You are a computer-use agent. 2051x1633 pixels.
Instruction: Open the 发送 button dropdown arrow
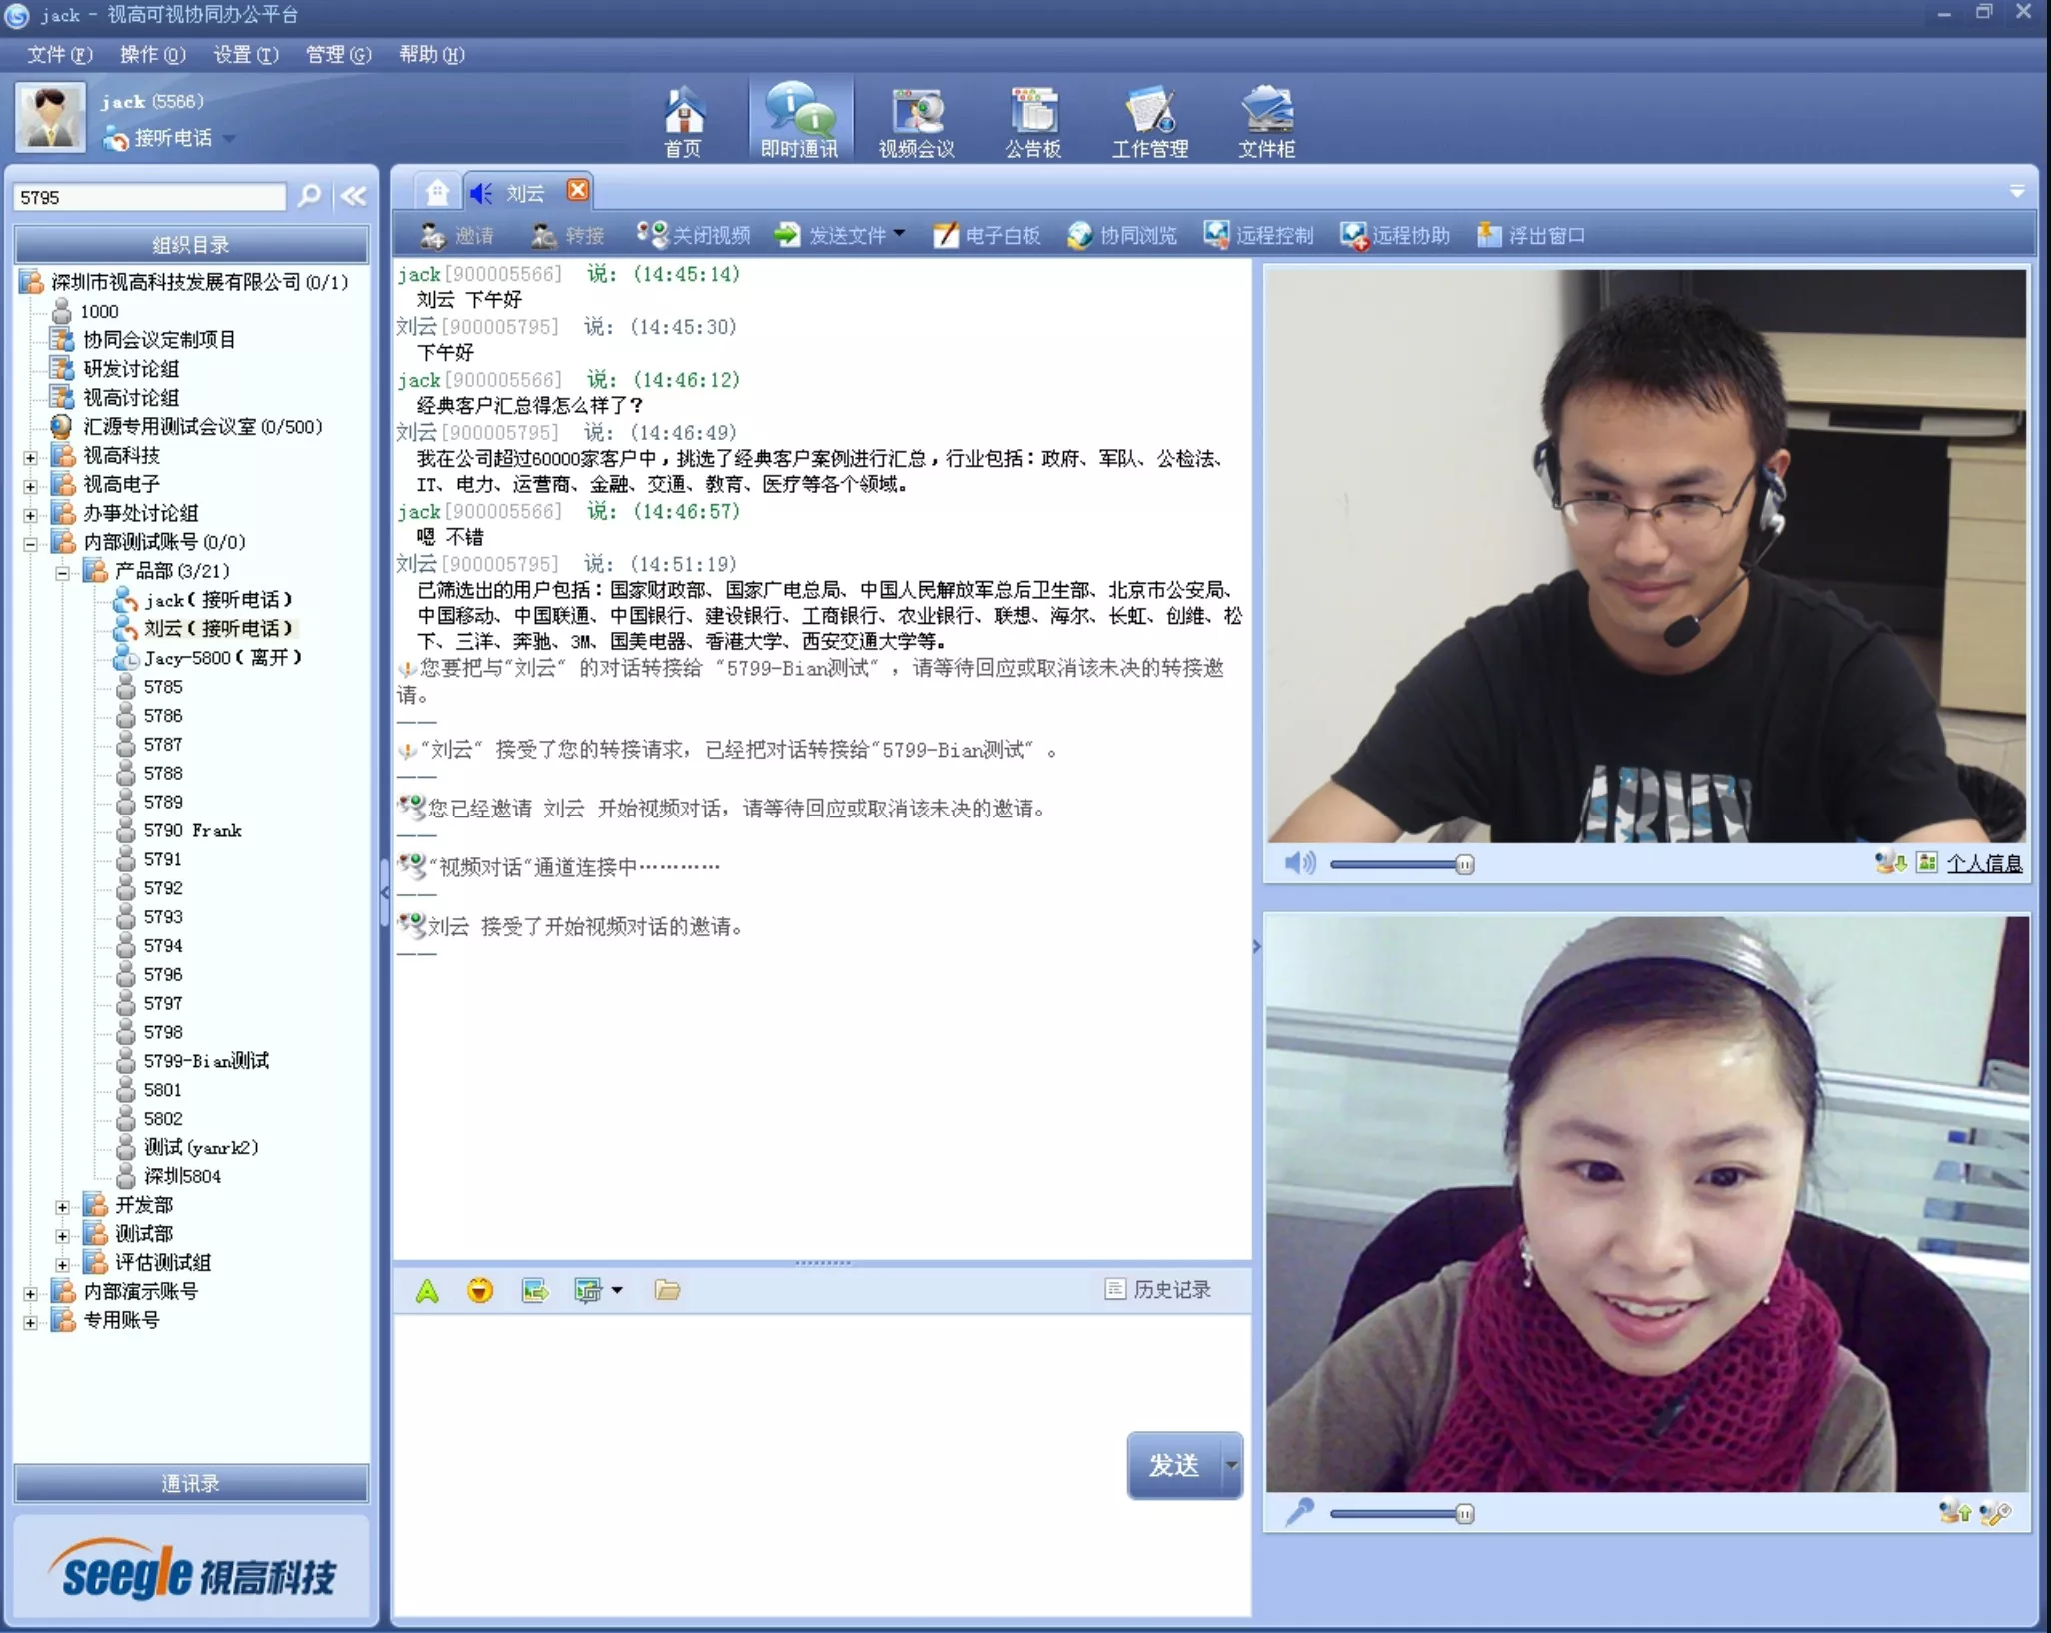coord(1231,1465)
